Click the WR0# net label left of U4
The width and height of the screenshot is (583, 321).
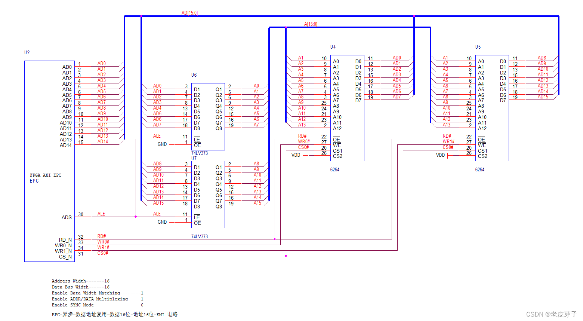(304, 141)
